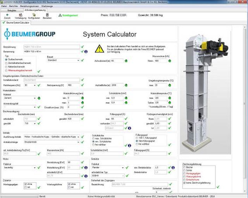Screen dimensions: 248x198
Task: Click the Becherabstand gewählt input field
Action: 74,119
